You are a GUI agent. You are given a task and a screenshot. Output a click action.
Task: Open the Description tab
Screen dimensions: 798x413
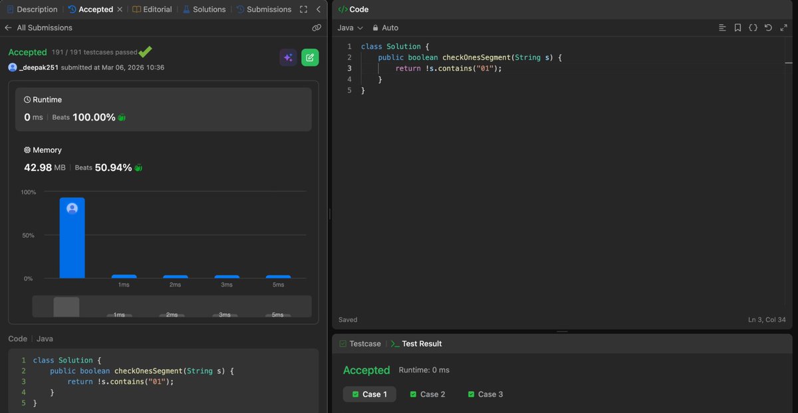pos(32,9)
